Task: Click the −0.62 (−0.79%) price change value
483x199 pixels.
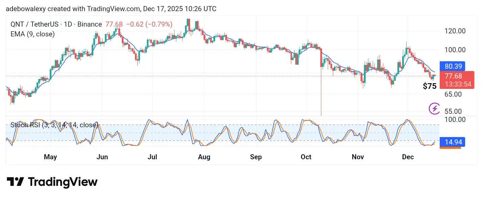Action: [x=149, y=24]
